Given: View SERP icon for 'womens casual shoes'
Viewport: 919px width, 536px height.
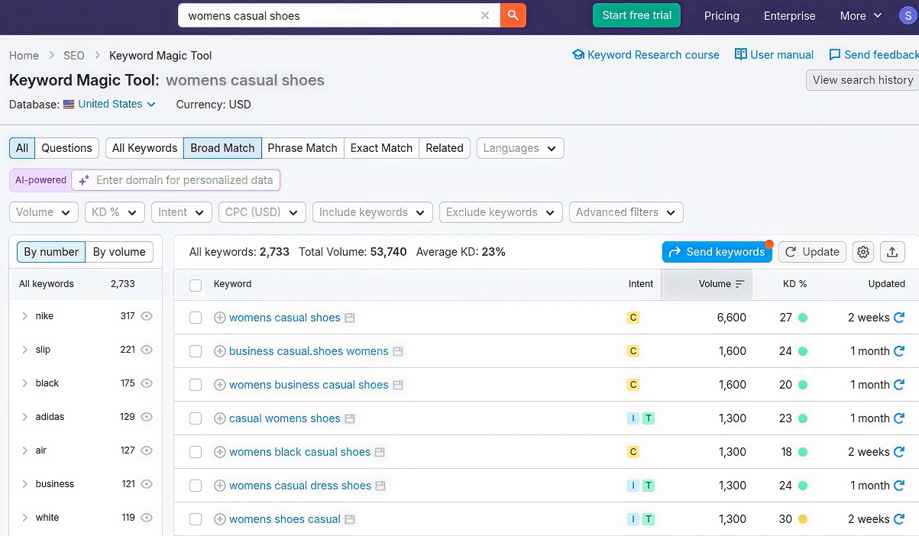Looking at the screenshot, I should 350,318.
